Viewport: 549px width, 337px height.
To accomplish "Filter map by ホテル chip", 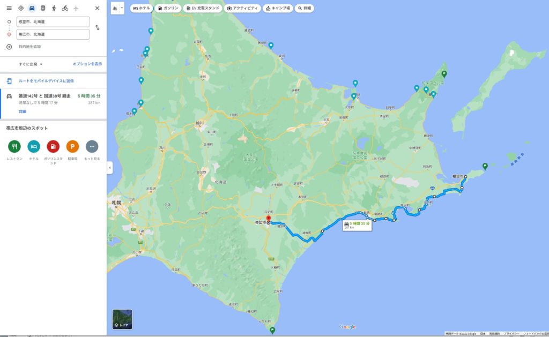I will point(142,9).
